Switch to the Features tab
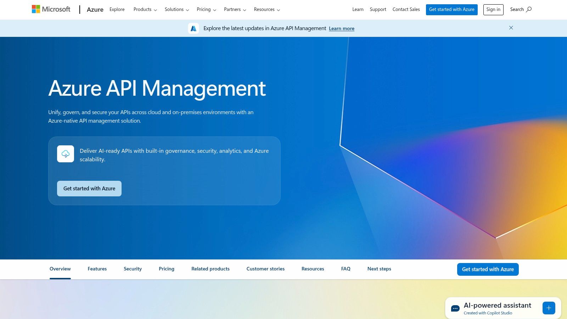This screenshot has height=319, width=567. pyautogui.click(x=97, y=269)
